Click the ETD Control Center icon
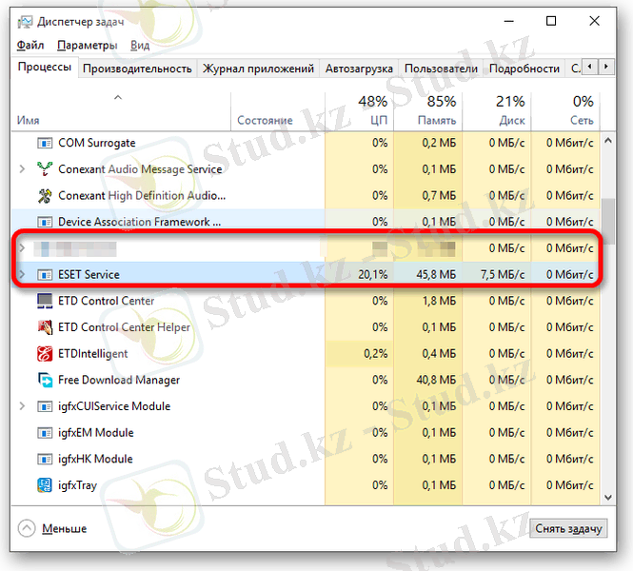The width and height of the screenshot is (633, 571). point(45,301)
